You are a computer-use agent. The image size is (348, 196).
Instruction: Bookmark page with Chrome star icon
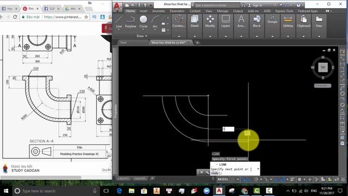[86, 17]
